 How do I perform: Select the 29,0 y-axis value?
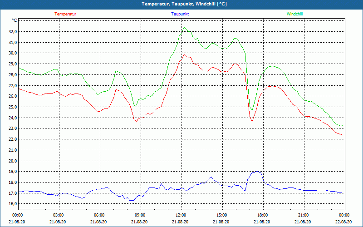[13, 64]
